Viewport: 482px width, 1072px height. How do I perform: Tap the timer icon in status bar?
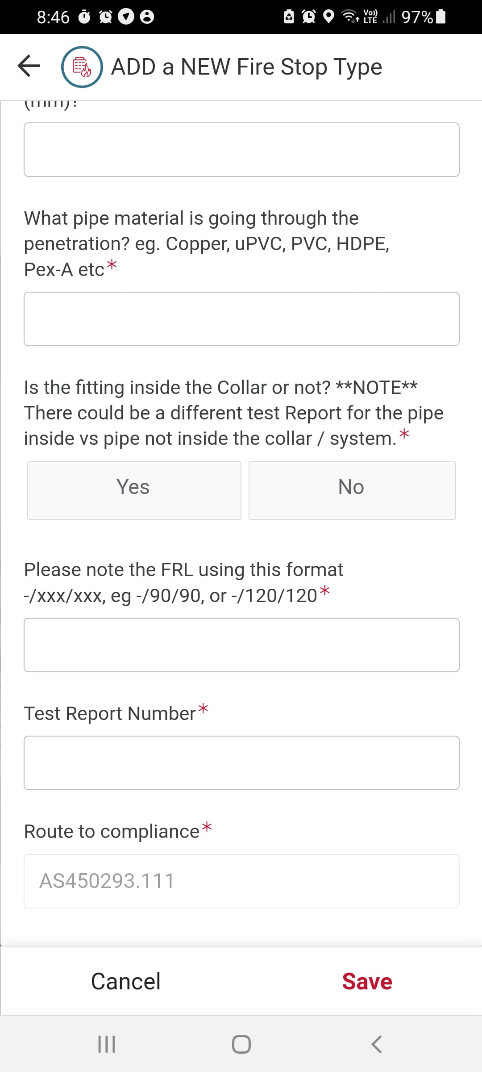pos(84,17)
